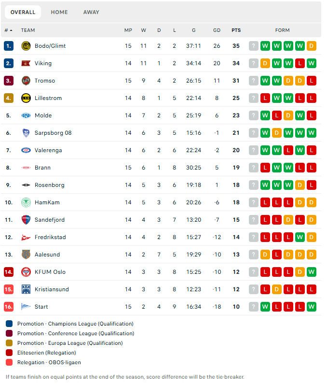Sort table by GD column header
Viewport: 327px width, 384px height.
pyautogui.click(x=217, y=30)
